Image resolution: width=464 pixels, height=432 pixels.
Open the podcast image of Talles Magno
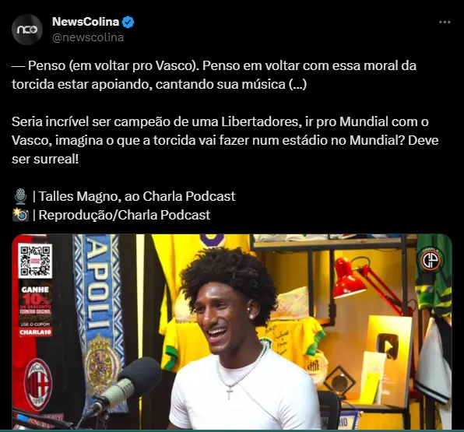[232, 332]
